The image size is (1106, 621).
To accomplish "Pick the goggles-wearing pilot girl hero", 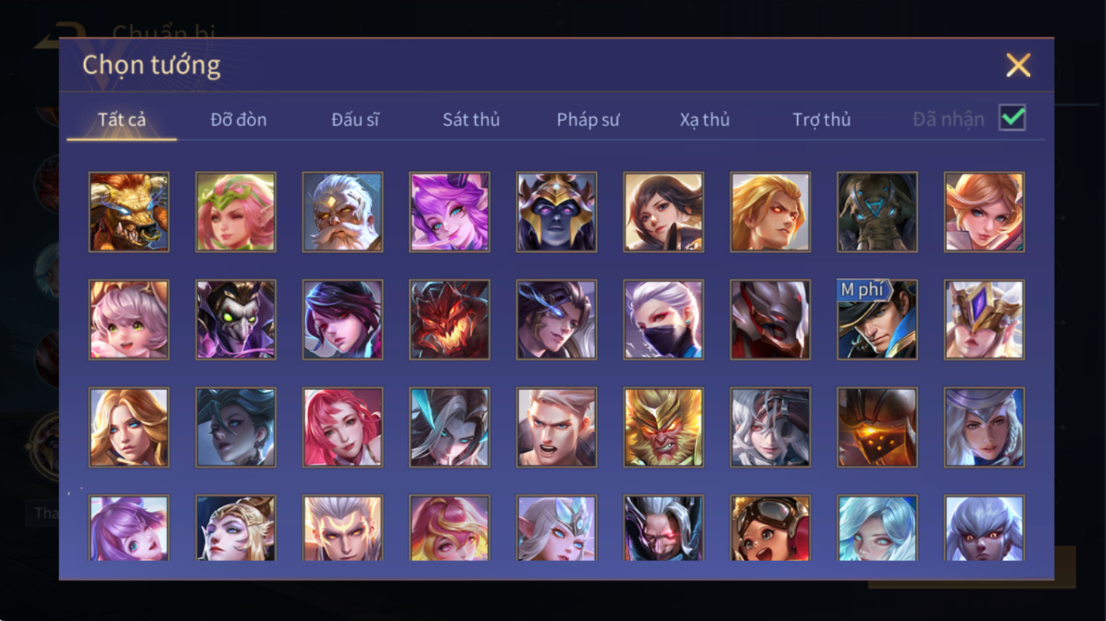I will coord(770,528).
